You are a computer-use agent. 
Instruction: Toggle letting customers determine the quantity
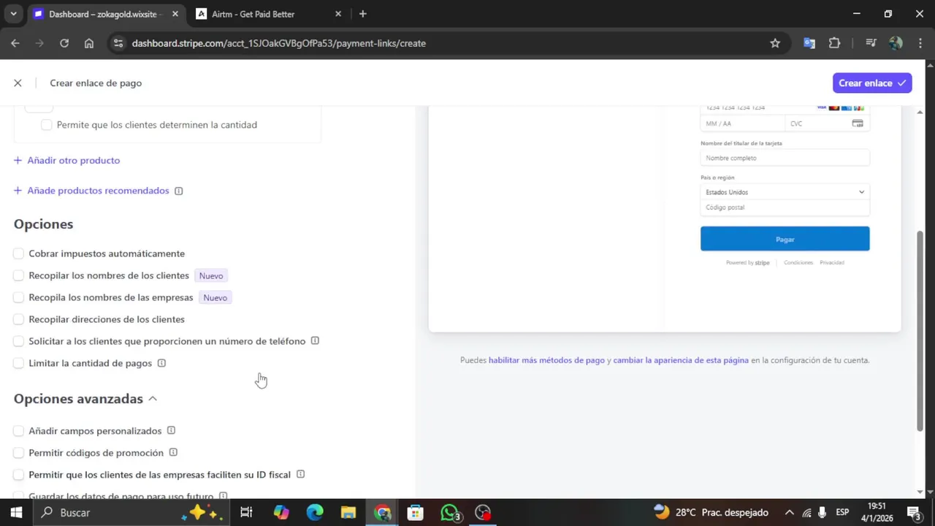(47, 125)
